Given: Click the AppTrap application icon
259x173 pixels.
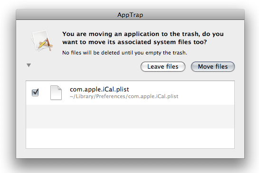Looking at the screenshot, I should click(42, 41).
